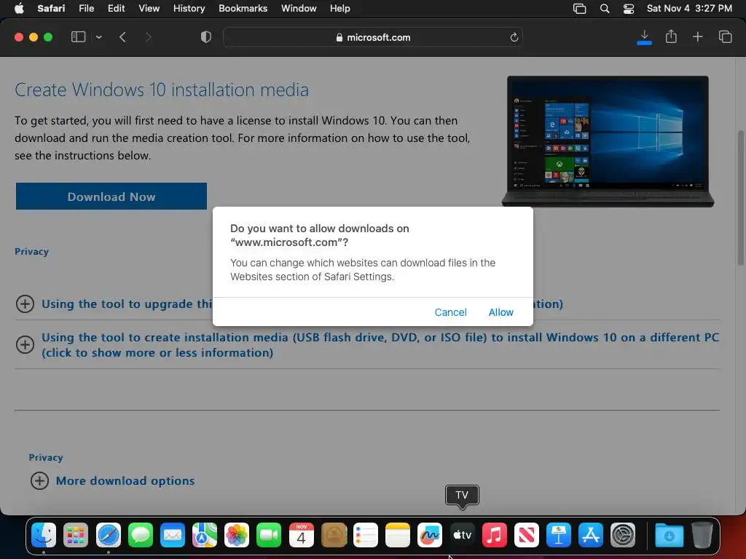
Task: Open FaceTime from the Dock
Action: pos(269,535)
